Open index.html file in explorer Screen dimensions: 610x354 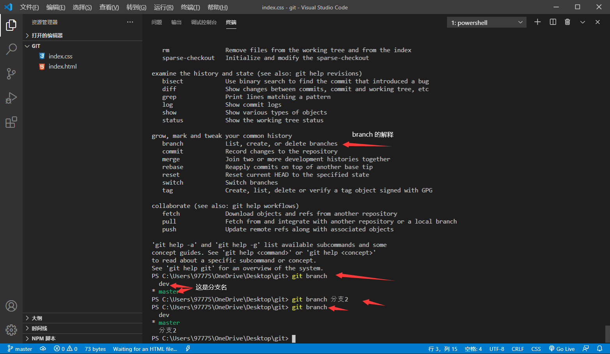coord(62,67)
